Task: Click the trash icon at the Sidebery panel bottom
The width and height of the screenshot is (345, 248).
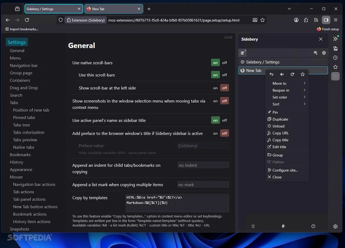Action: click(253, 226)
